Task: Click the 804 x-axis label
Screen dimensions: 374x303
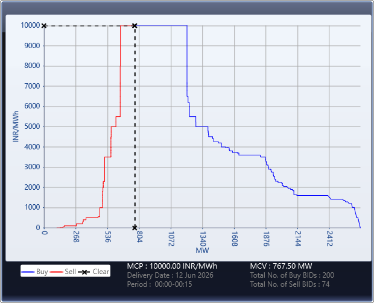Action: (x=139, y=237)
